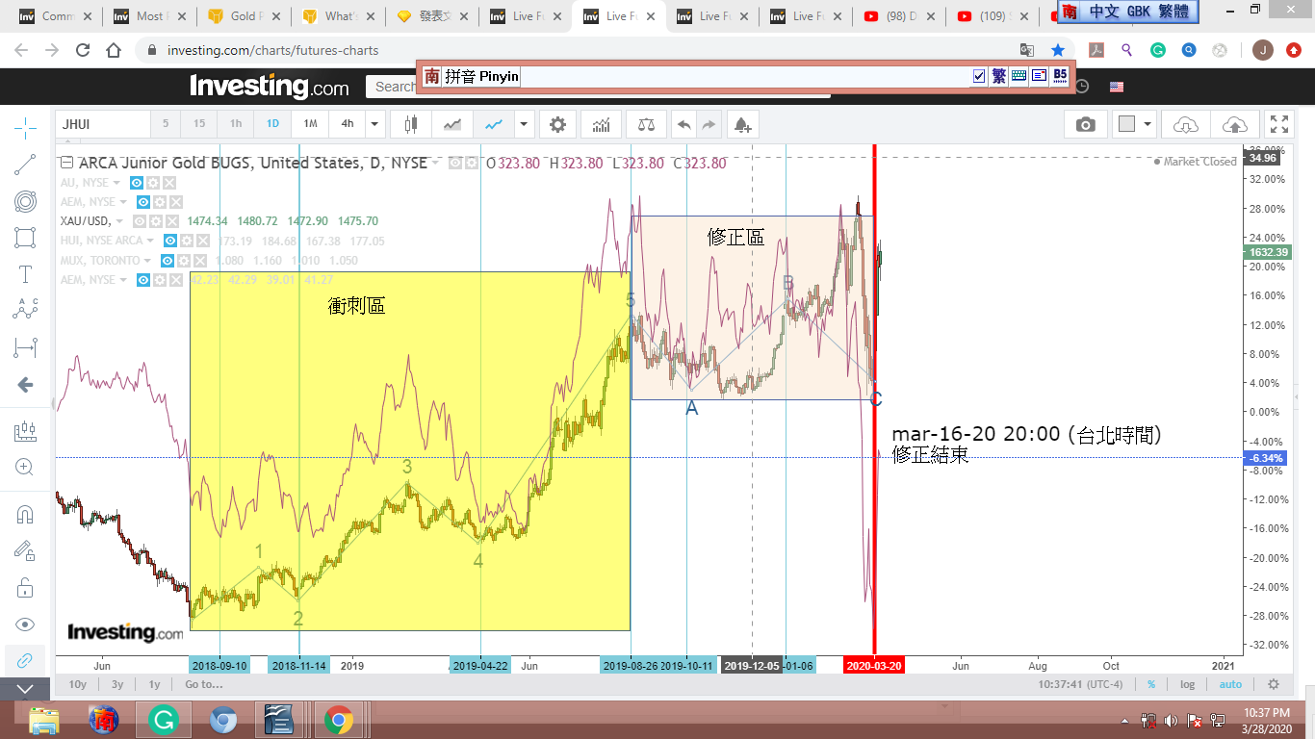Select the text annotation tool
This screenshot has width=1315, height=739.
click(25, 274)
